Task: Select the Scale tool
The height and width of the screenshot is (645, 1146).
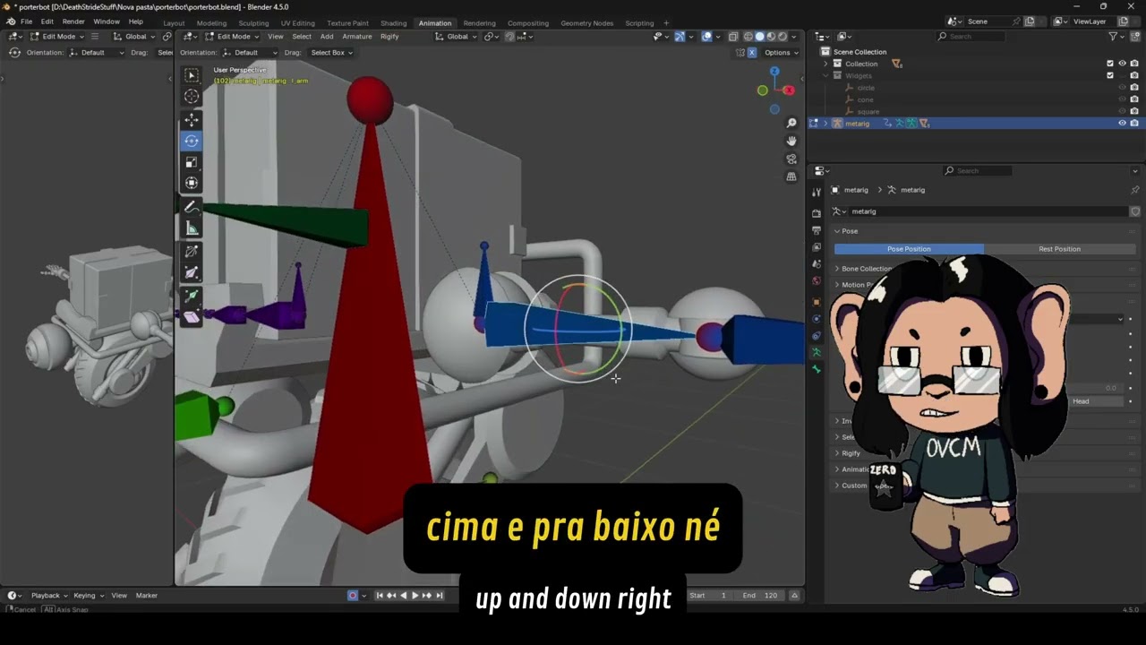Action: pyautogui.click(x=192, y=162)
